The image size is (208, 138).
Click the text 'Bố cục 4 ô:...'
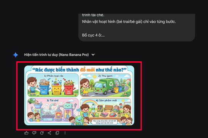pyautogui.click(x=93, y=35)
